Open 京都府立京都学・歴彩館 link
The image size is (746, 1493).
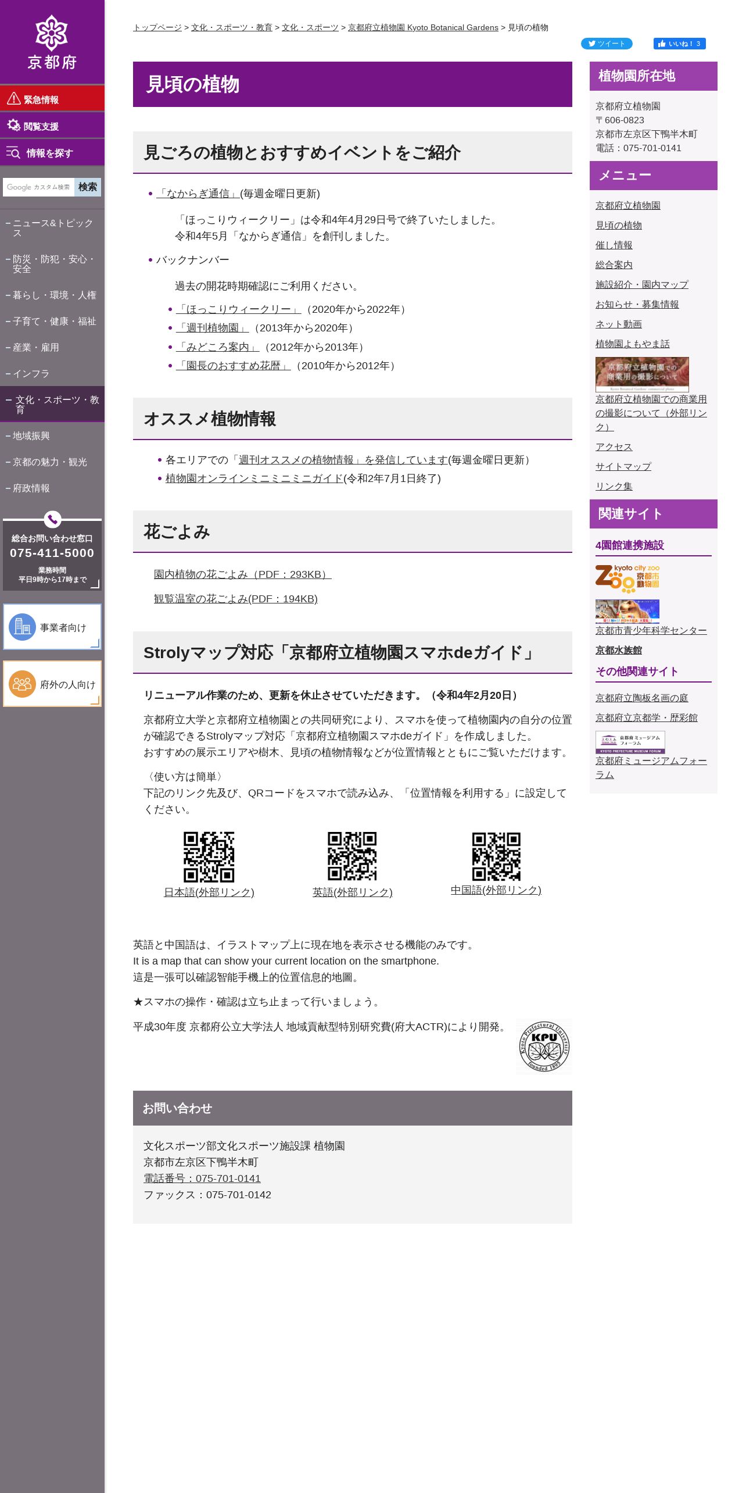point(647,718)
